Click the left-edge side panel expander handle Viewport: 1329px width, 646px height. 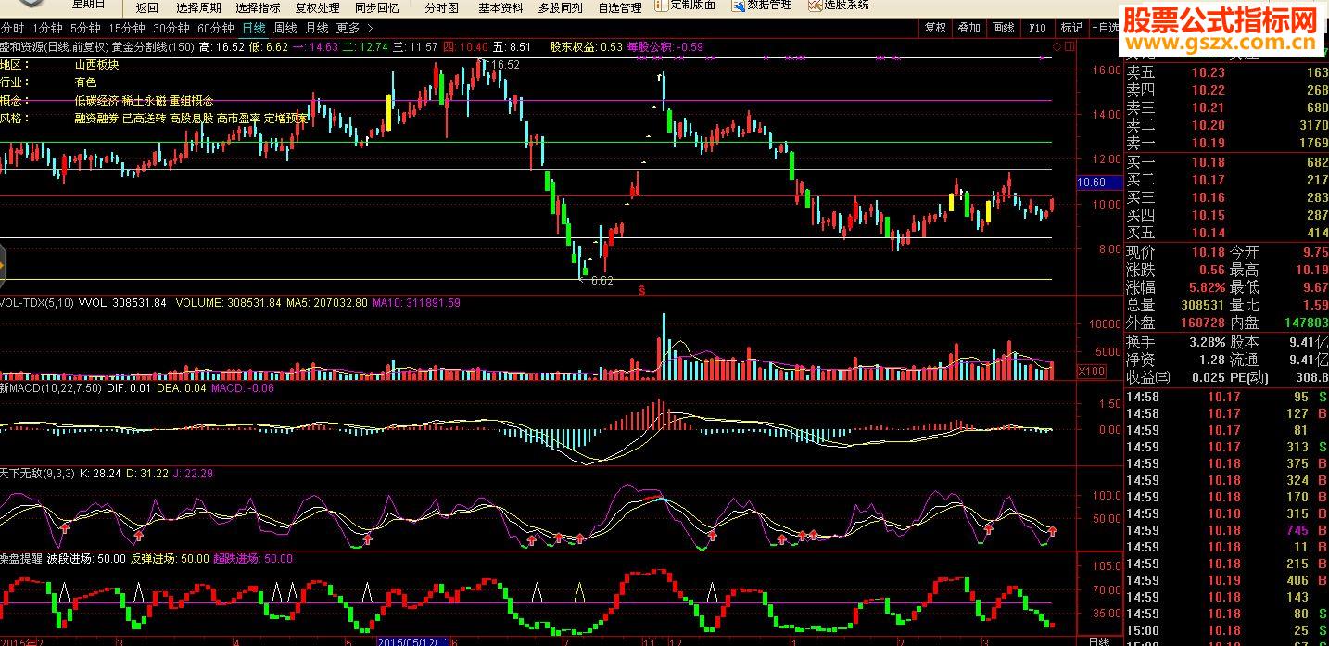(4, 267)
